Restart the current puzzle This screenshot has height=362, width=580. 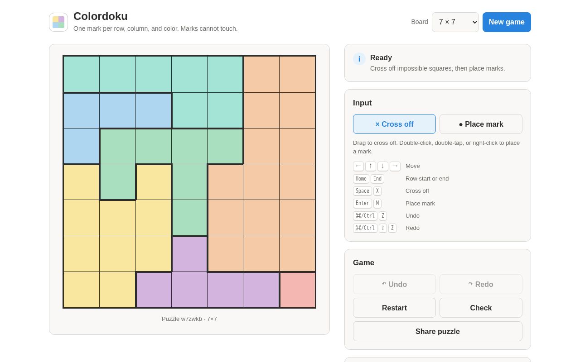click(394, 308)
